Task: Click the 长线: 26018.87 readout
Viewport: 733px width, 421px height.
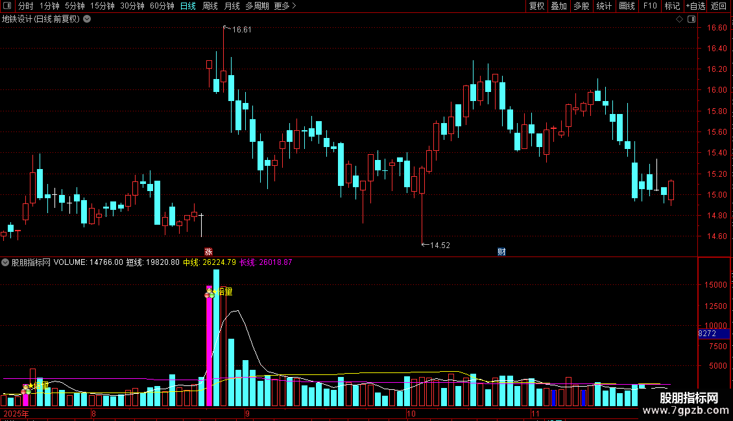Action: coord(266,262)
